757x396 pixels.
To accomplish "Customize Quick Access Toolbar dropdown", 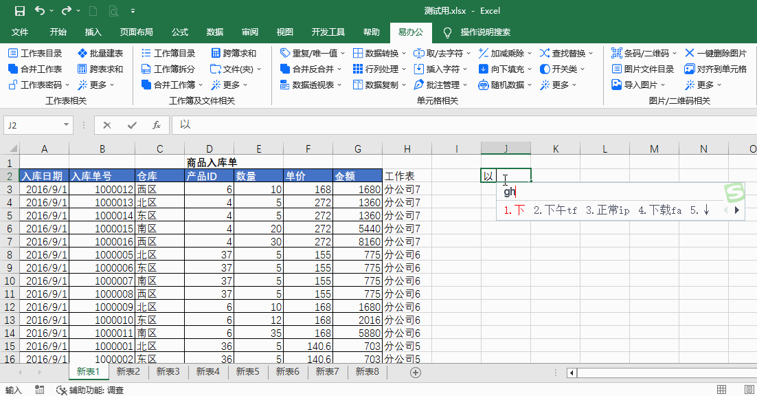I will pos(133,10).
